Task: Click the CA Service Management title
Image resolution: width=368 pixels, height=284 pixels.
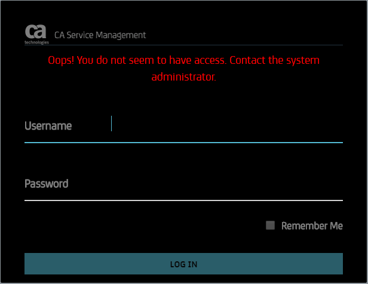Action: click(x=100, y=35)
